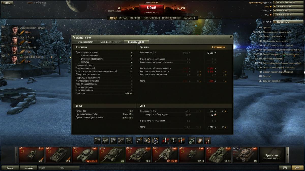Open the fire extinguisher consumable slot
Image resolution: width=305 pixels, height=171 pixels.
[208, 140]
